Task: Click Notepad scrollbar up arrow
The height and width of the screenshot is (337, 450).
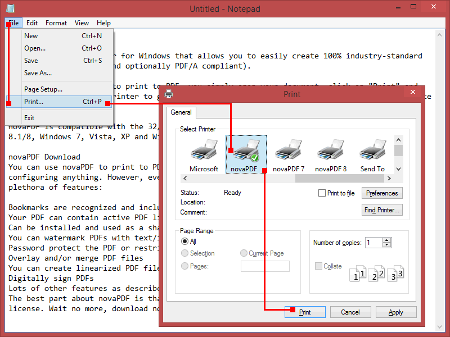Action: 439,35
